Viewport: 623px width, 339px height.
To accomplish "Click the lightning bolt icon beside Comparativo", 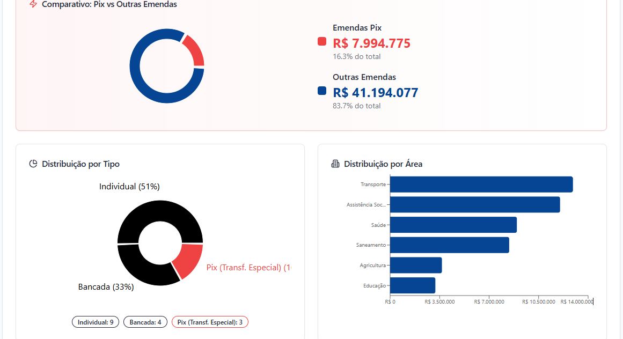I will coord(33,4).
